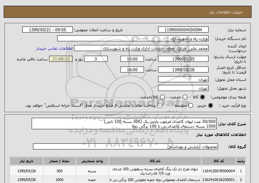259x183 pixels.
Task: Click product code 116412007850004
Action: pyautogui.click(x=219, y=171)
